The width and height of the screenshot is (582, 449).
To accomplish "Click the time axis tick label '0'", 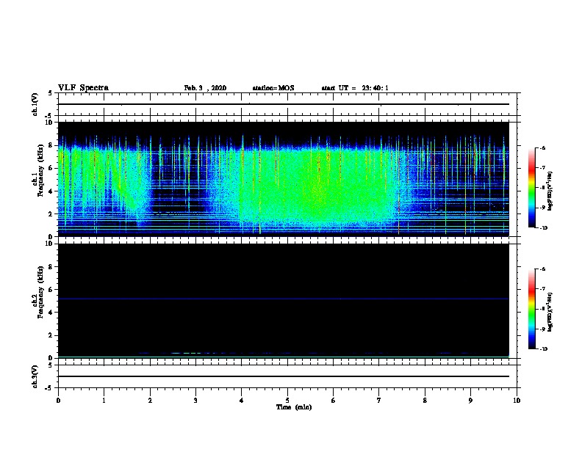I will 58,401.
